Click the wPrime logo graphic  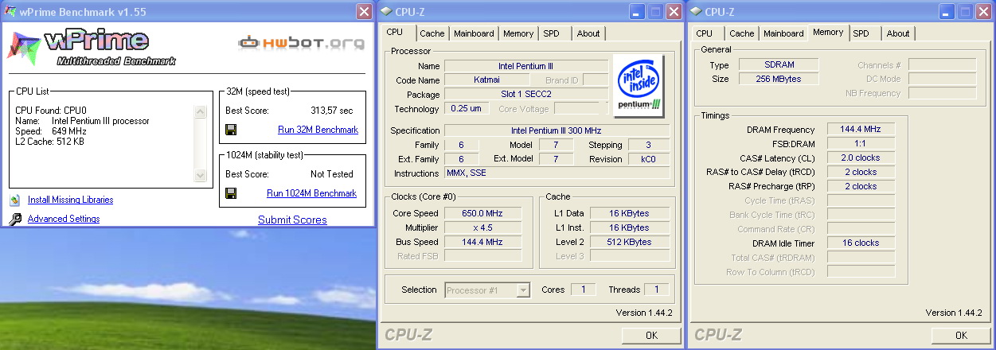point(92,46)
